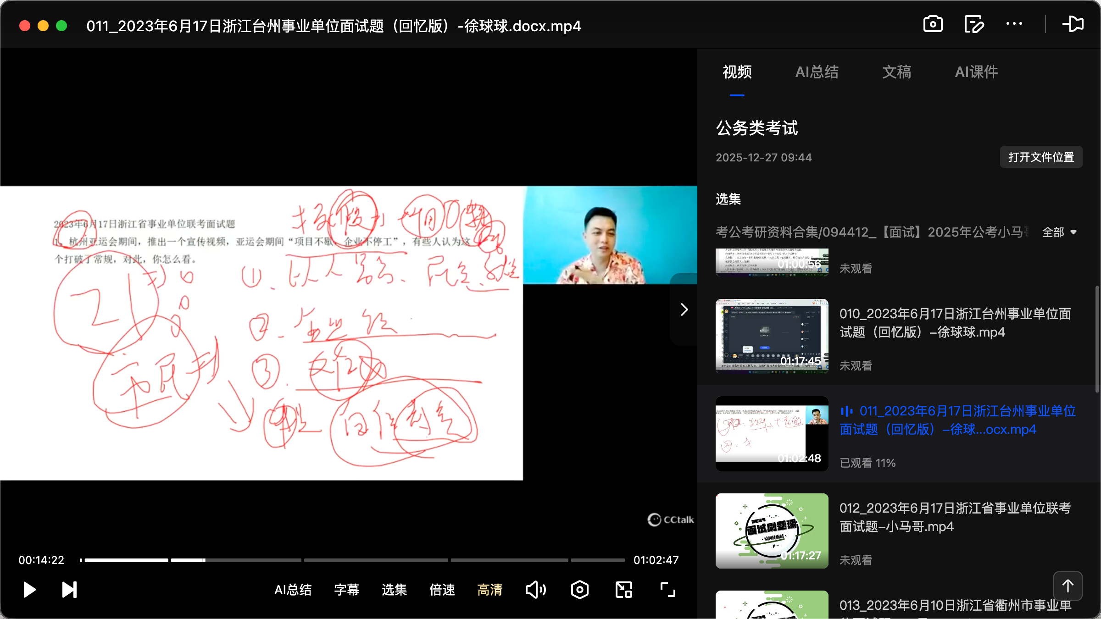Open the 全部 filter dropdown
Image resolution: width=1101 pixels, height=619 pixels.
[x=1060, y=232]
